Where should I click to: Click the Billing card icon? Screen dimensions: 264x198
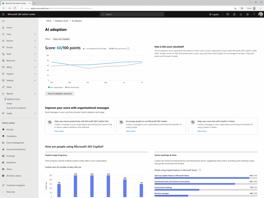click(x=3, y=67)
